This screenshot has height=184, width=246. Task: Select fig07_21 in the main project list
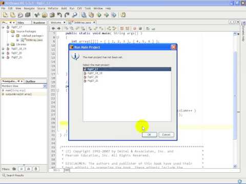pyautogui.click(x=127, y=81)
